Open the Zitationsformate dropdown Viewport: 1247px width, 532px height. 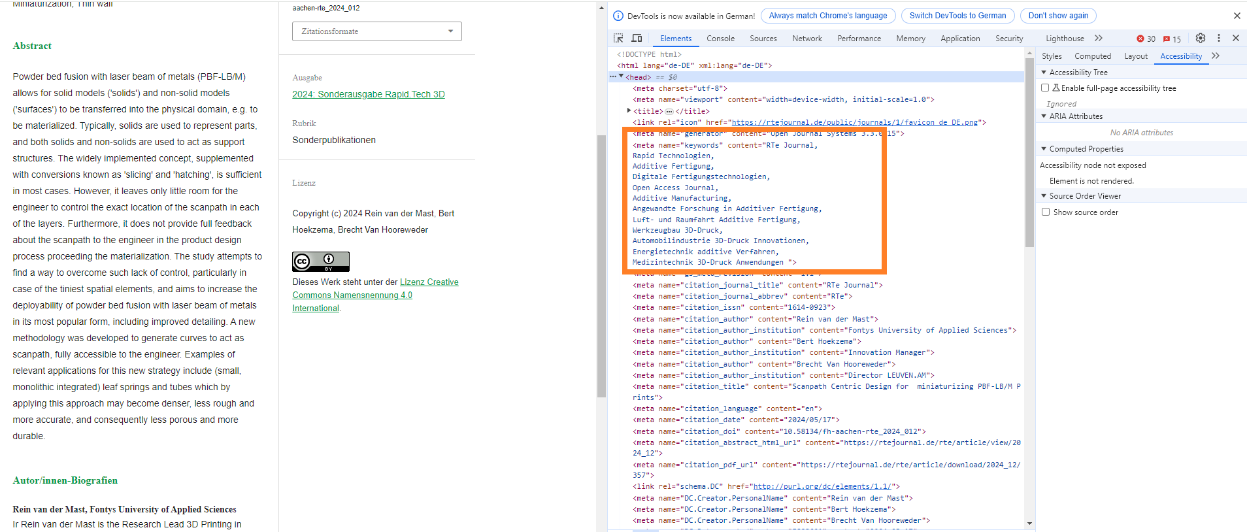(x=376, y=31)
